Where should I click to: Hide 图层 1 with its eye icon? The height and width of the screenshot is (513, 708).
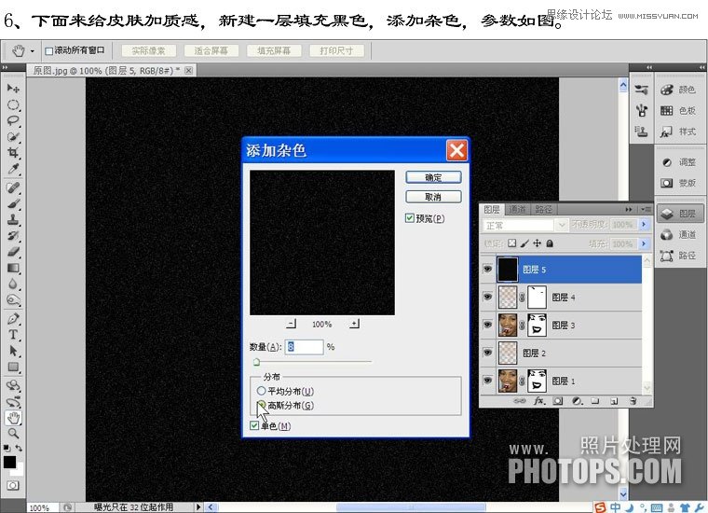point(487,381)
